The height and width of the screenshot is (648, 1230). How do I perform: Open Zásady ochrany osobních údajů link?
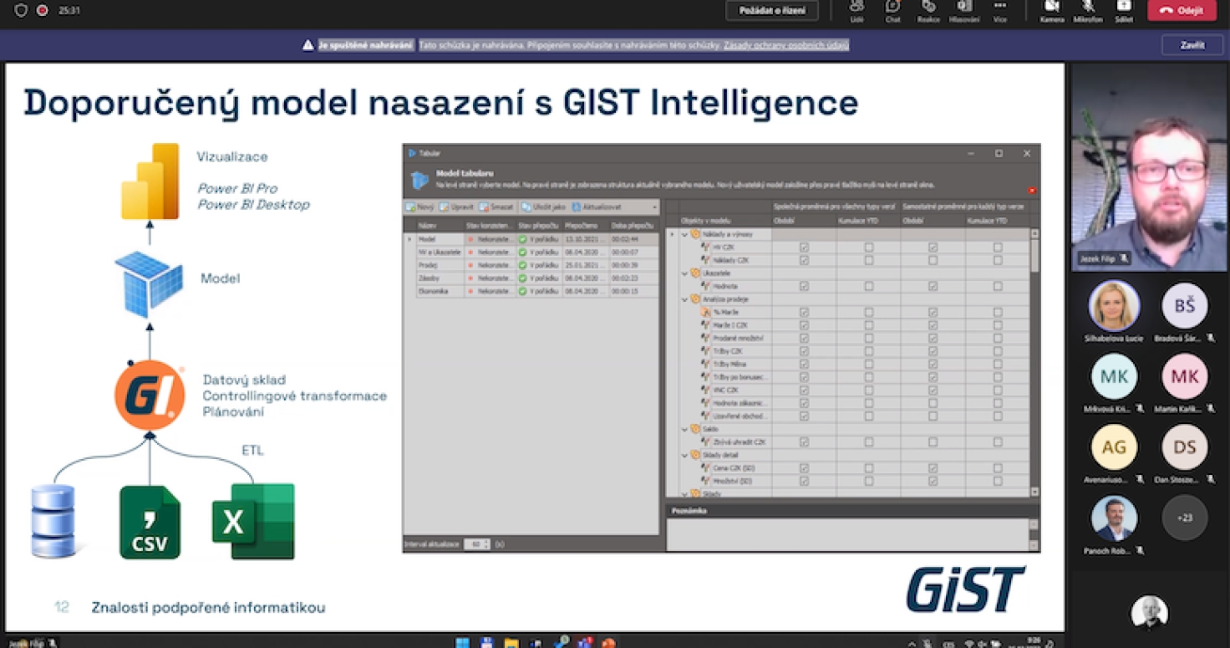[786, 45]
